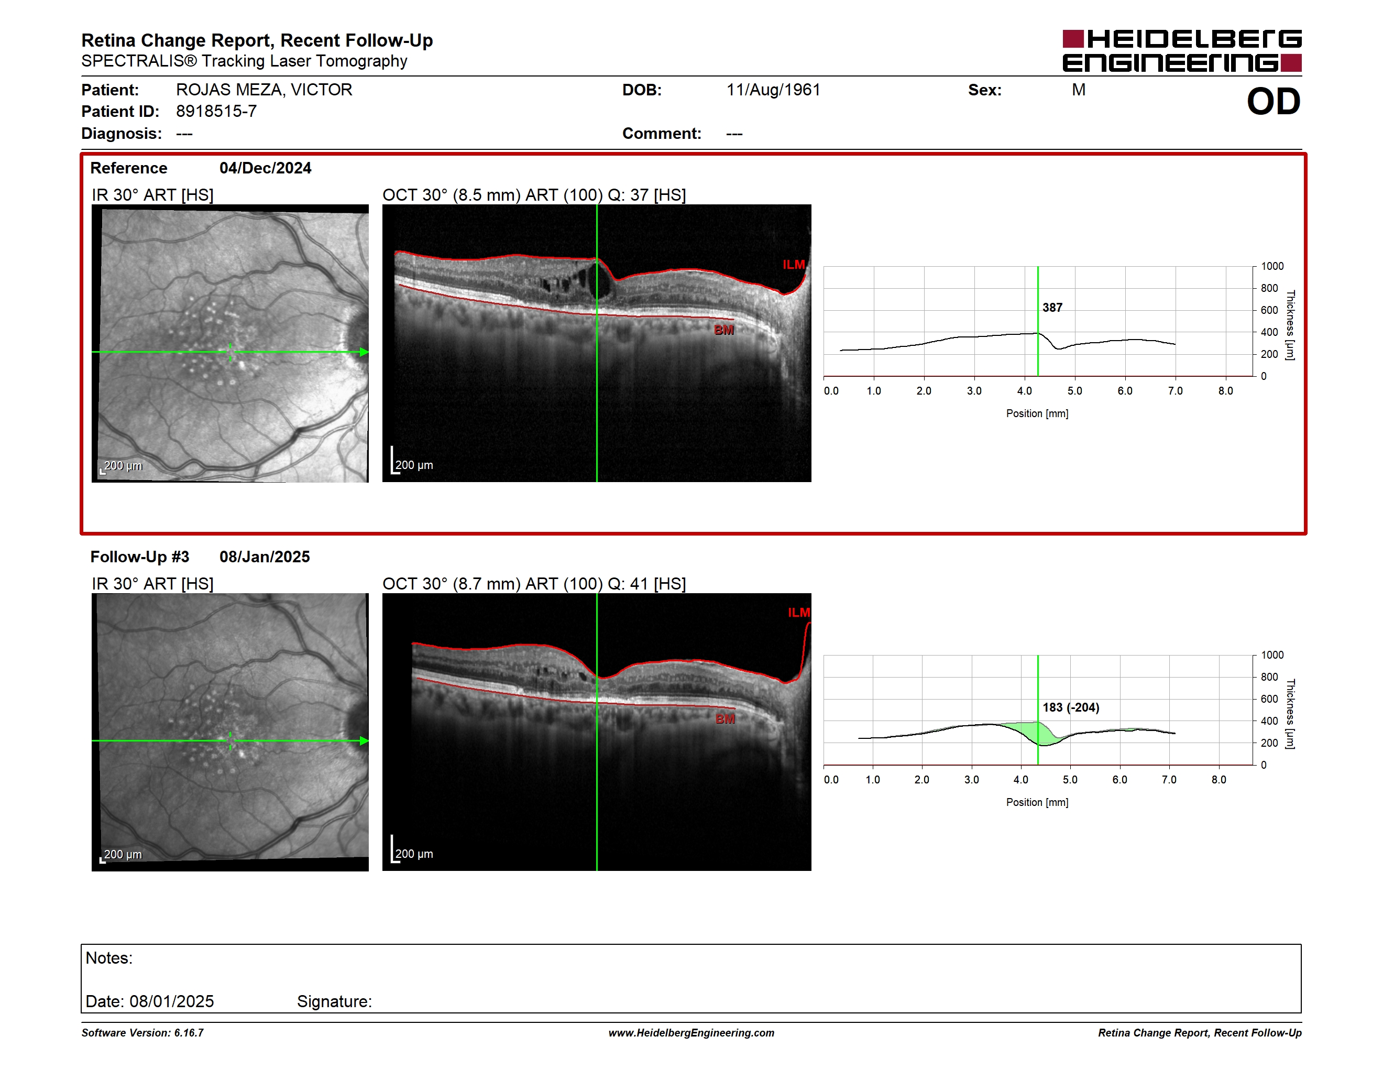Click Software Version: 6.16.7 text
The height and width of the screenshot is (1069, 1383).
click(142, 1033)
